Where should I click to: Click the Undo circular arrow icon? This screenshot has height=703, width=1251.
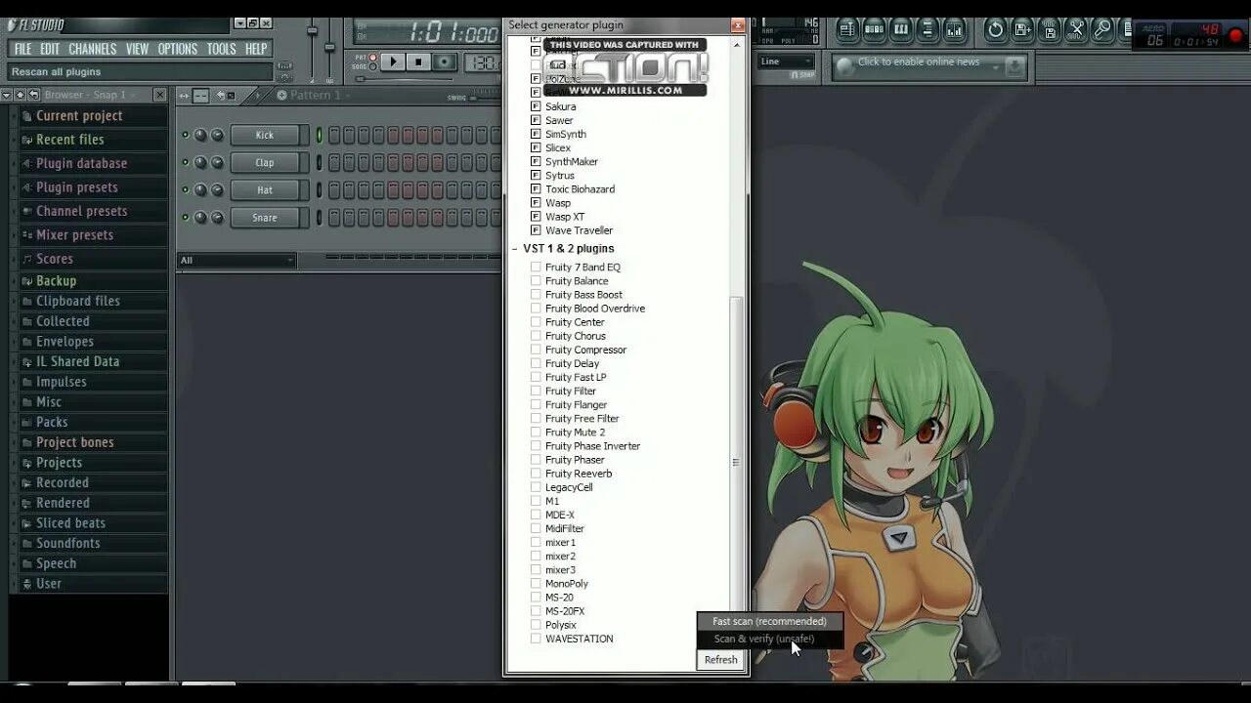[995, 29]
